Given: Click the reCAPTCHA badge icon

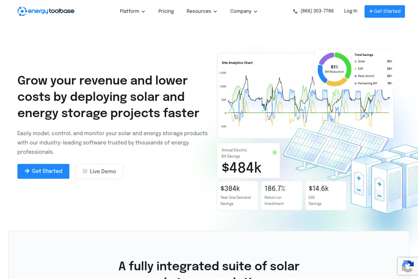Looking at the screenshot, I should pos(408,266).
